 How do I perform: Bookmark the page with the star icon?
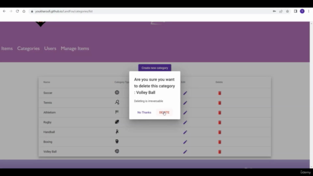tap(288, 11)
